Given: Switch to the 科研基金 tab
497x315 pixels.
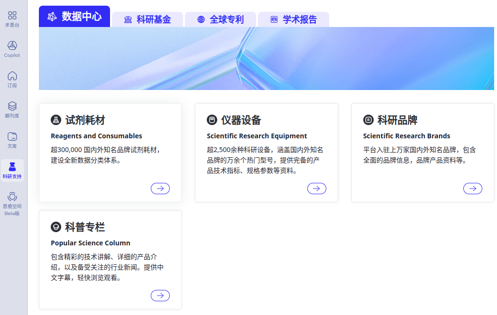Looking at the screenshot, I should 147,19.
